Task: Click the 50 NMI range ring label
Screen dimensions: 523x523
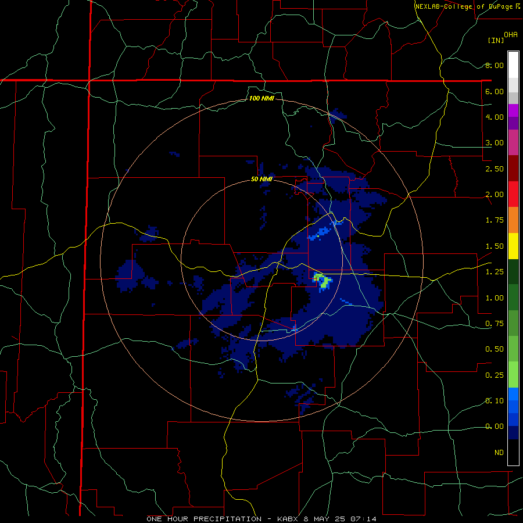Action: [261, 179]
